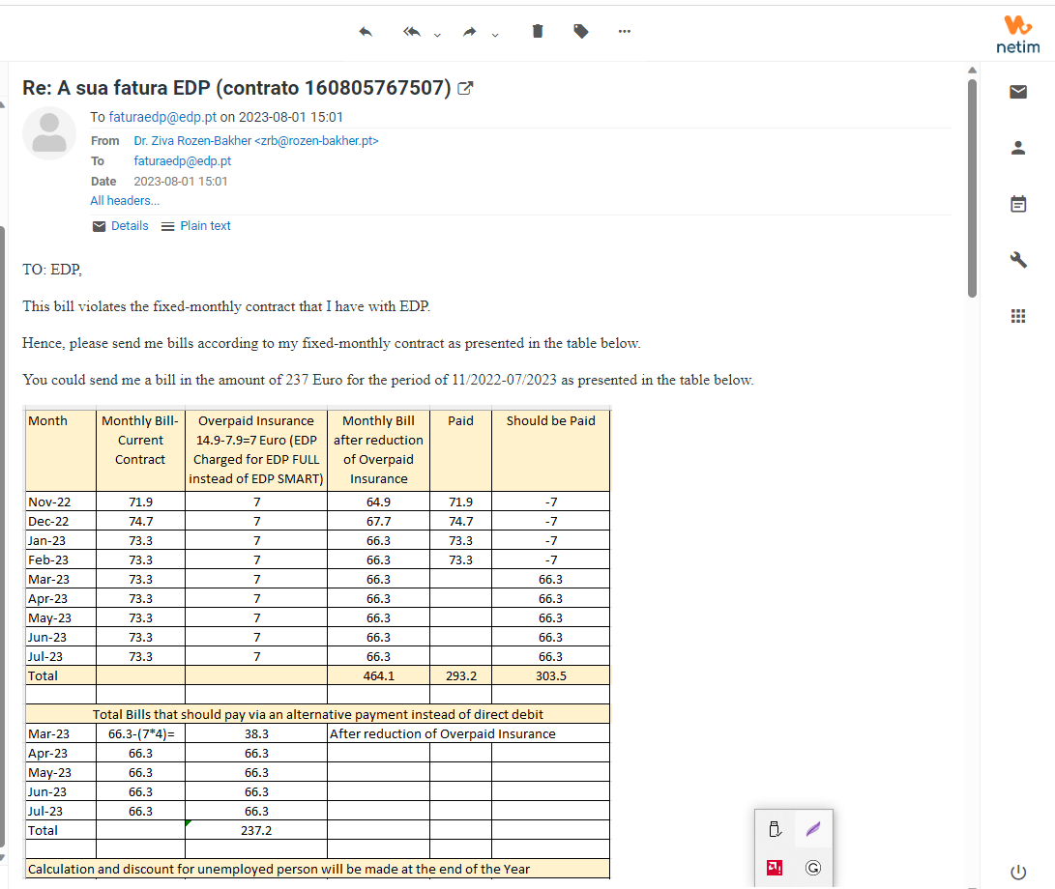1055x889 pixels.
Task: Click the '66.3-(7*4)=' cell
Action: [x=140, y=733]
